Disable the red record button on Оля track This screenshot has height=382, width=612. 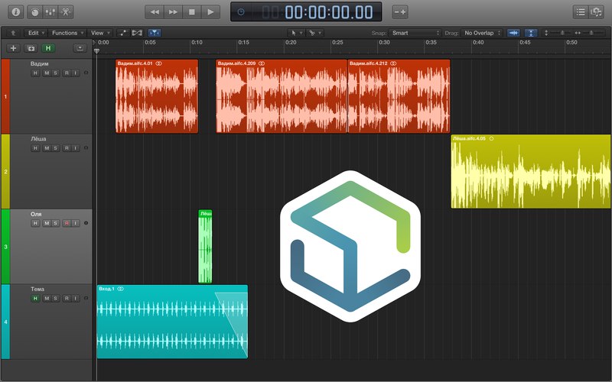[x=67, y=223]
